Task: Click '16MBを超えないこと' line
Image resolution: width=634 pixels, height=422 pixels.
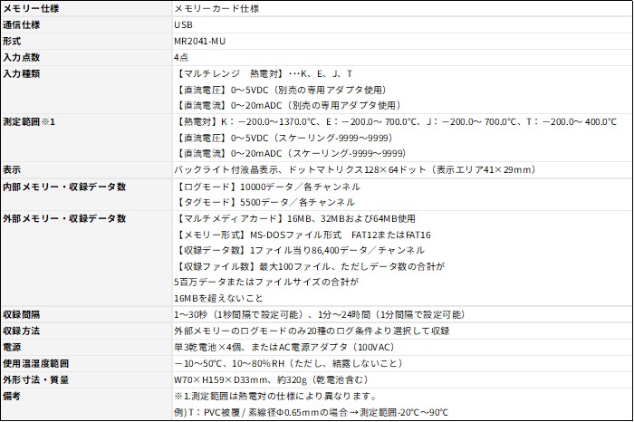Action: (x=219, y=298)
